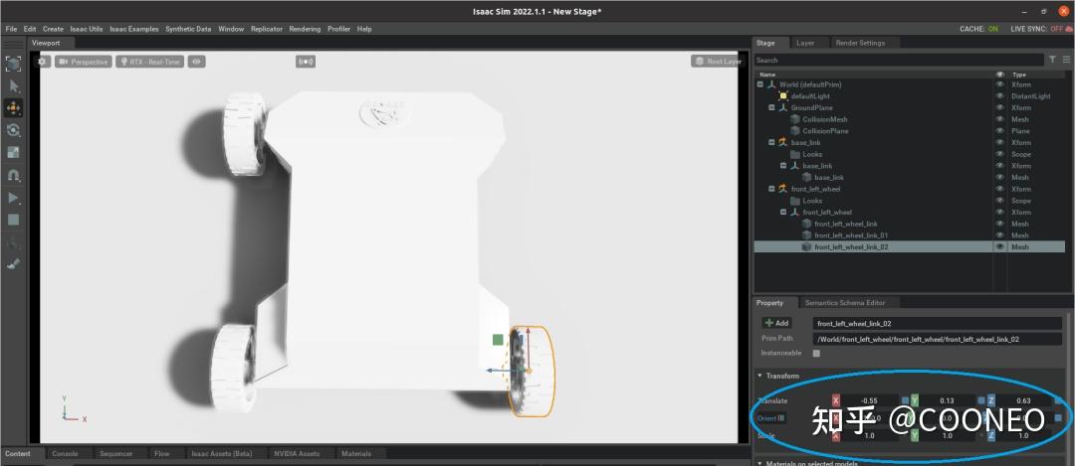The width and height of the screenshot is (1075, 466).
Task: Open the Isaac Utils menu
Action: 87,29
